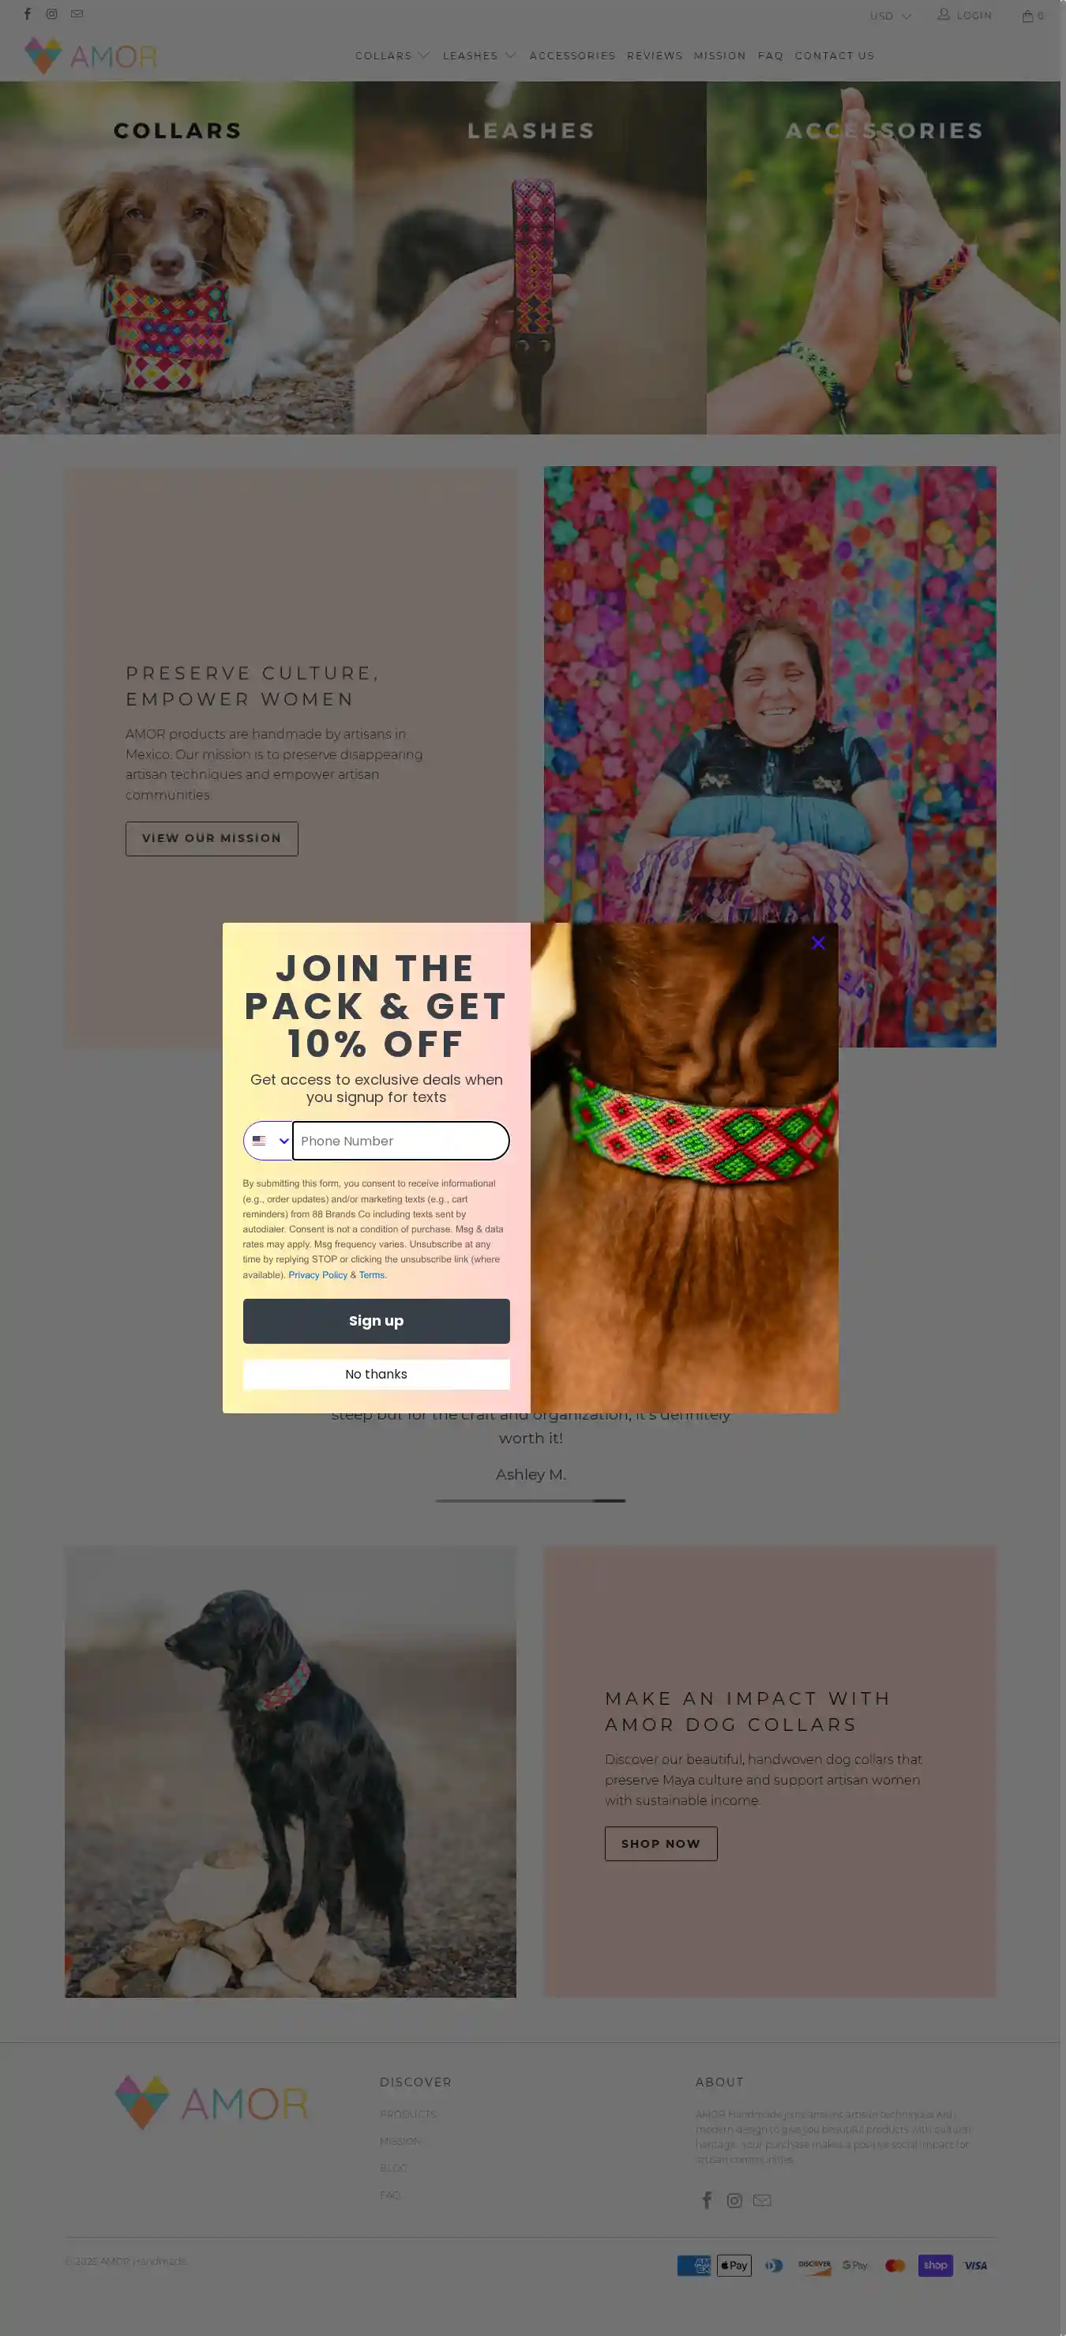Expand the Collars menu chevron
The height and width of the screenshot is (2336, 1066).
[422, 55]
